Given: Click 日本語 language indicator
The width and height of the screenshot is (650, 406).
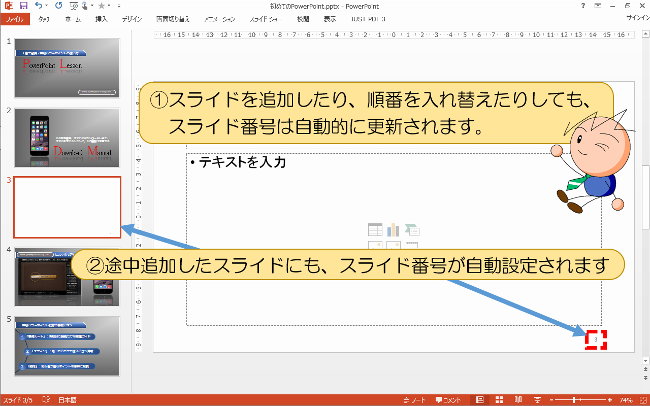Looking at the screenshot, I should pos(68,400).
